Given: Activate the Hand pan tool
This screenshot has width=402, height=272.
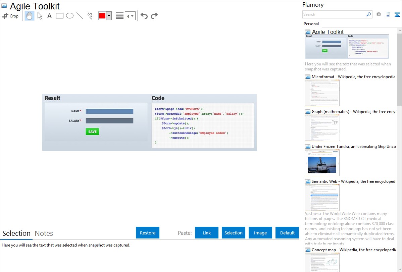Looking at the screenshot, I should click(x=30, y=16).
